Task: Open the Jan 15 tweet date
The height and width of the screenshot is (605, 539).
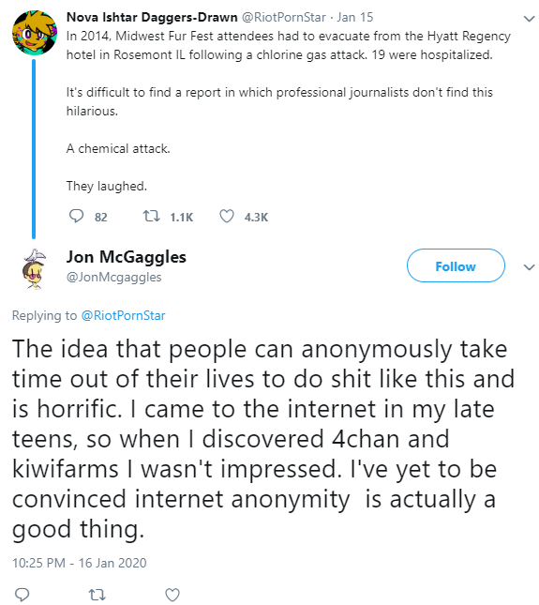Action: coord(354,18)
